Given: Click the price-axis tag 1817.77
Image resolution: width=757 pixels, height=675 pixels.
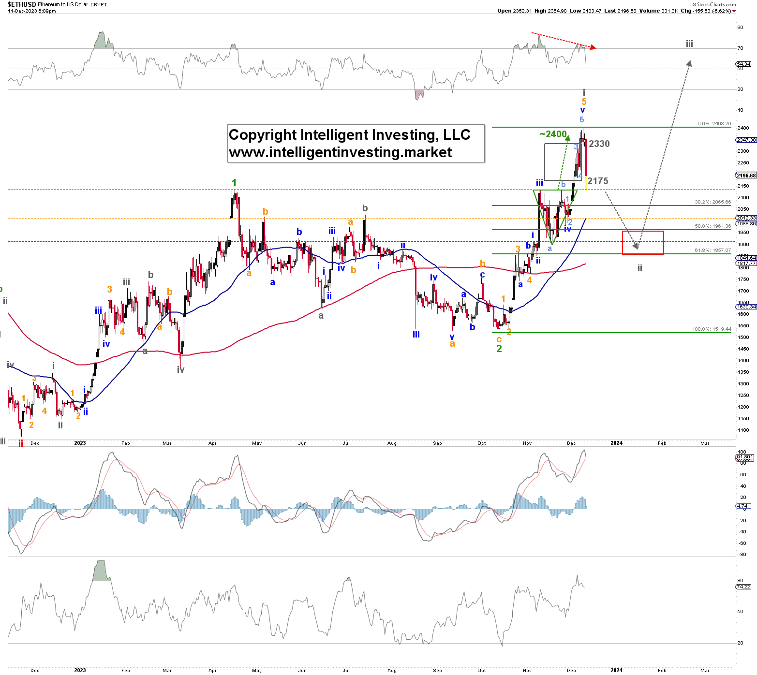Looking at the screenshot, I should (746, 264).
